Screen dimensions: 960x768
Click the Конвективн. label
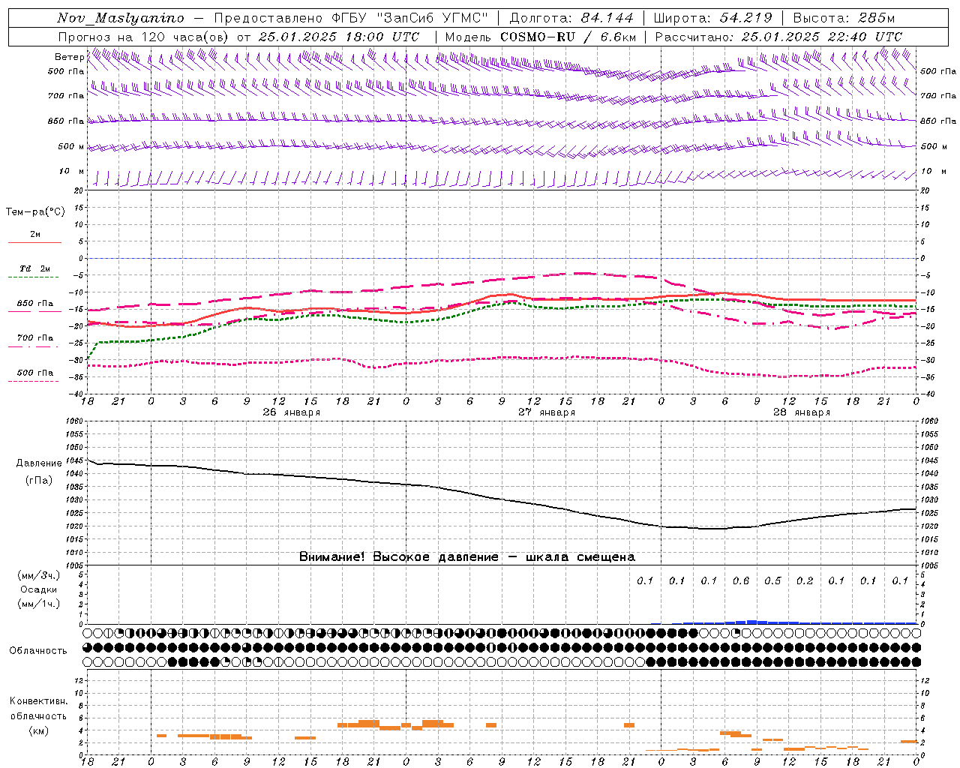coord(39,701)
